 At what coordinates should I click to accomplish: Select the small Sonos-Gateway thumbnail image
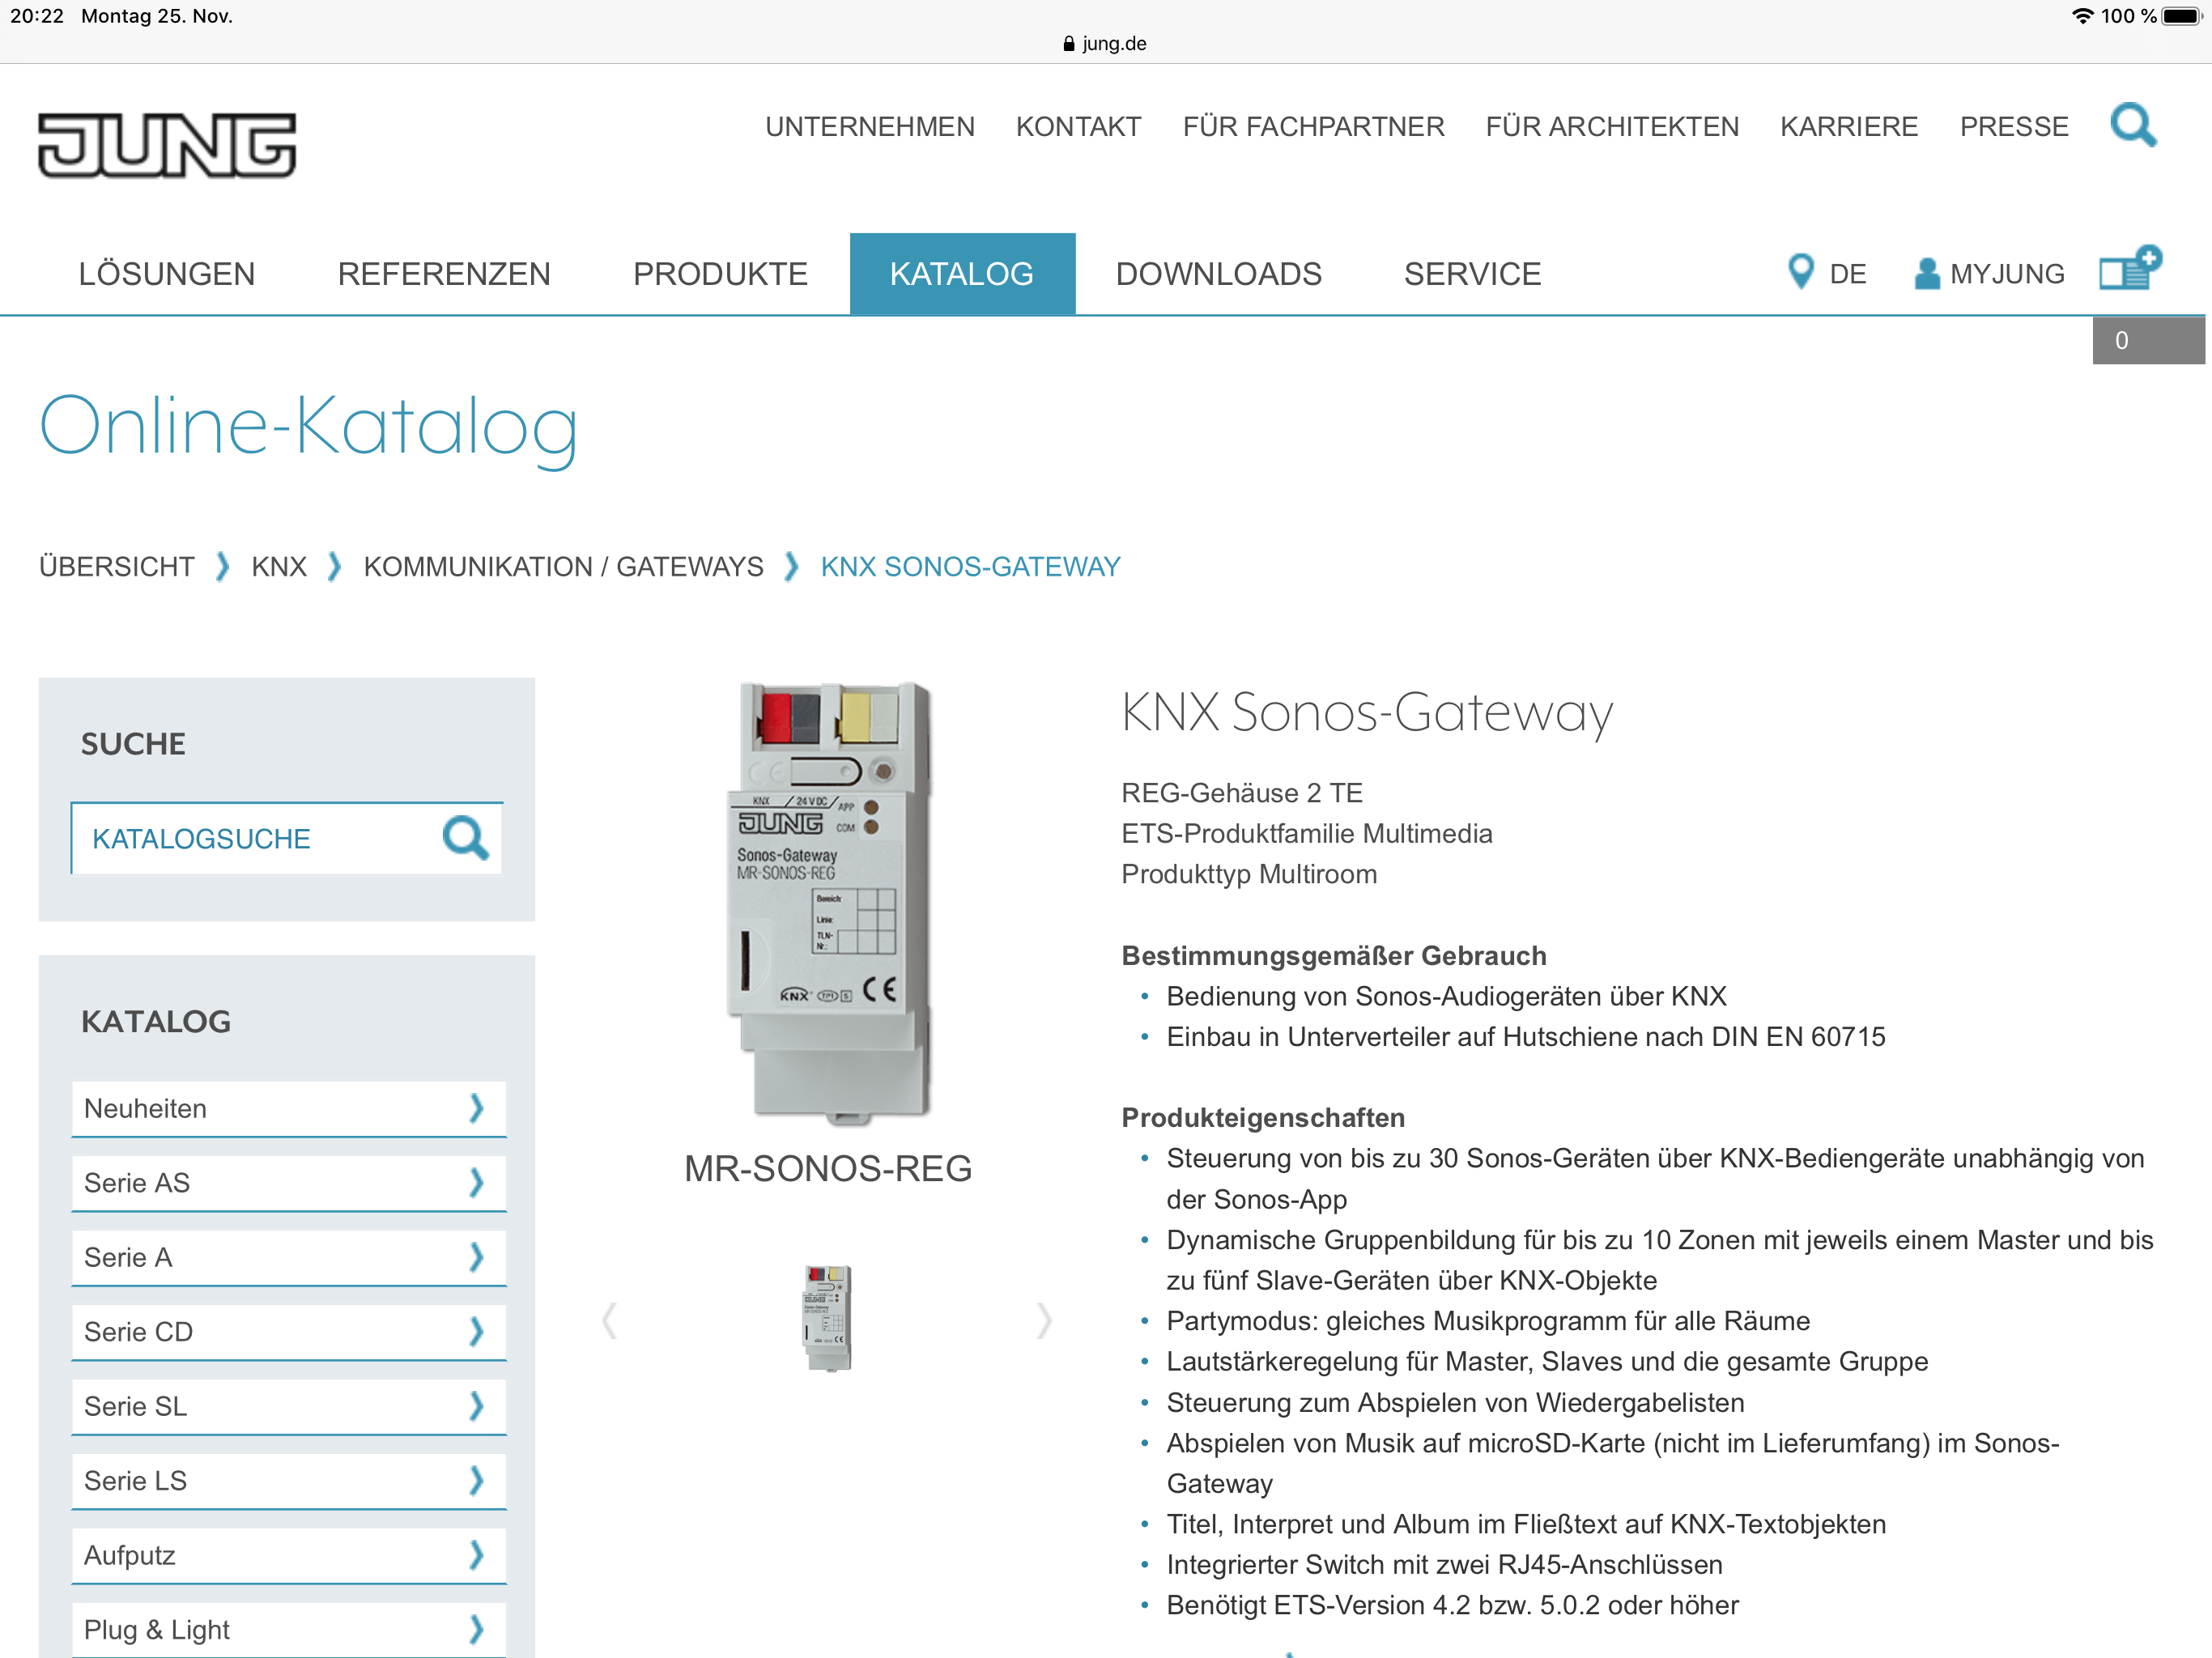pos(827,1318)
